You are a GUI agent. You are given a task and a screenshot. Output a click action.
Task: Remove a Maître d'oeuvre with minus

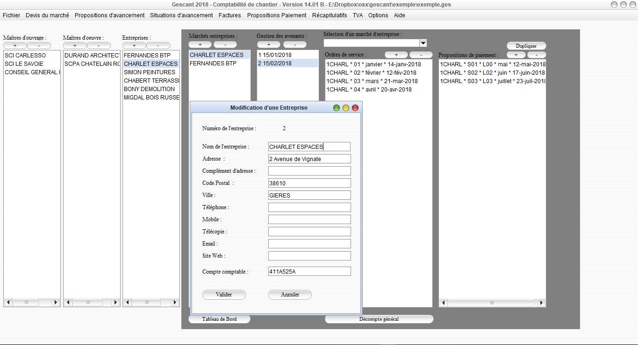99,46
